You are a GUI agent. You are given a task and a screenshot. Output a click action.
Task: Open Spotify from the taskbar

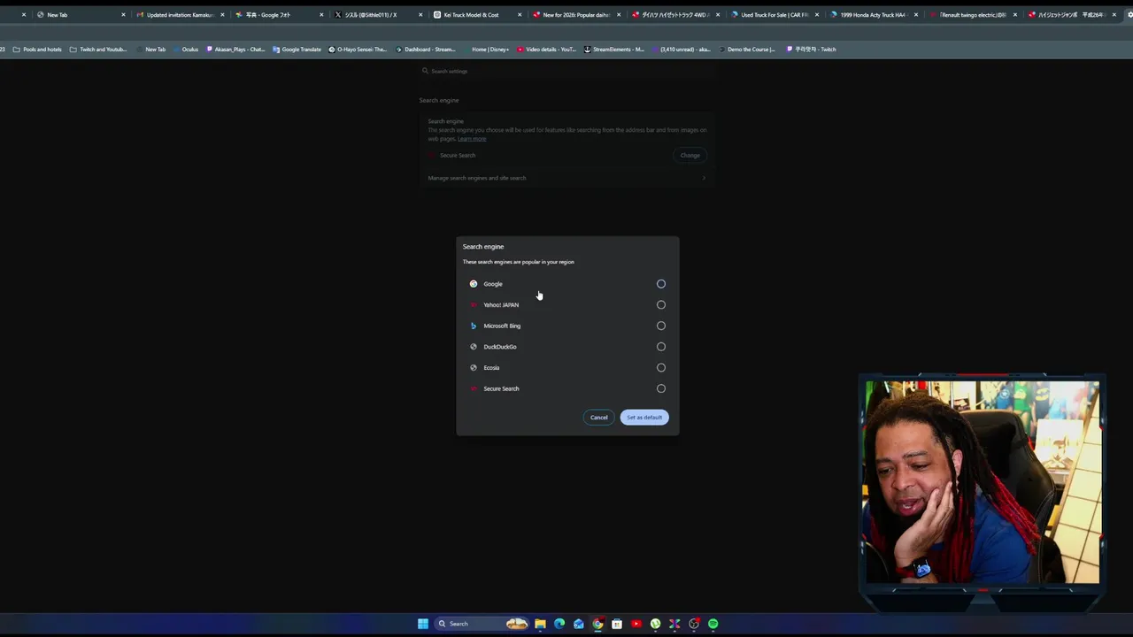(713, 624)
